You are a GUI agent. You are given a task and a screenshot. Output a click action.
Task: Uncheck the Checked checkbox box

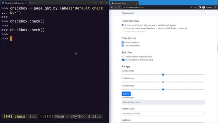(x=123, y=45)
